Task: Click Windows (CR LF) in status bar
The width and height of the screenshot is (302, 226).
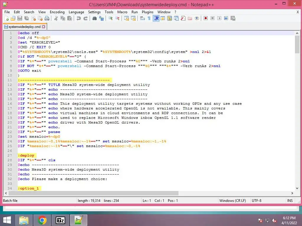Action: tap(232, 201)
